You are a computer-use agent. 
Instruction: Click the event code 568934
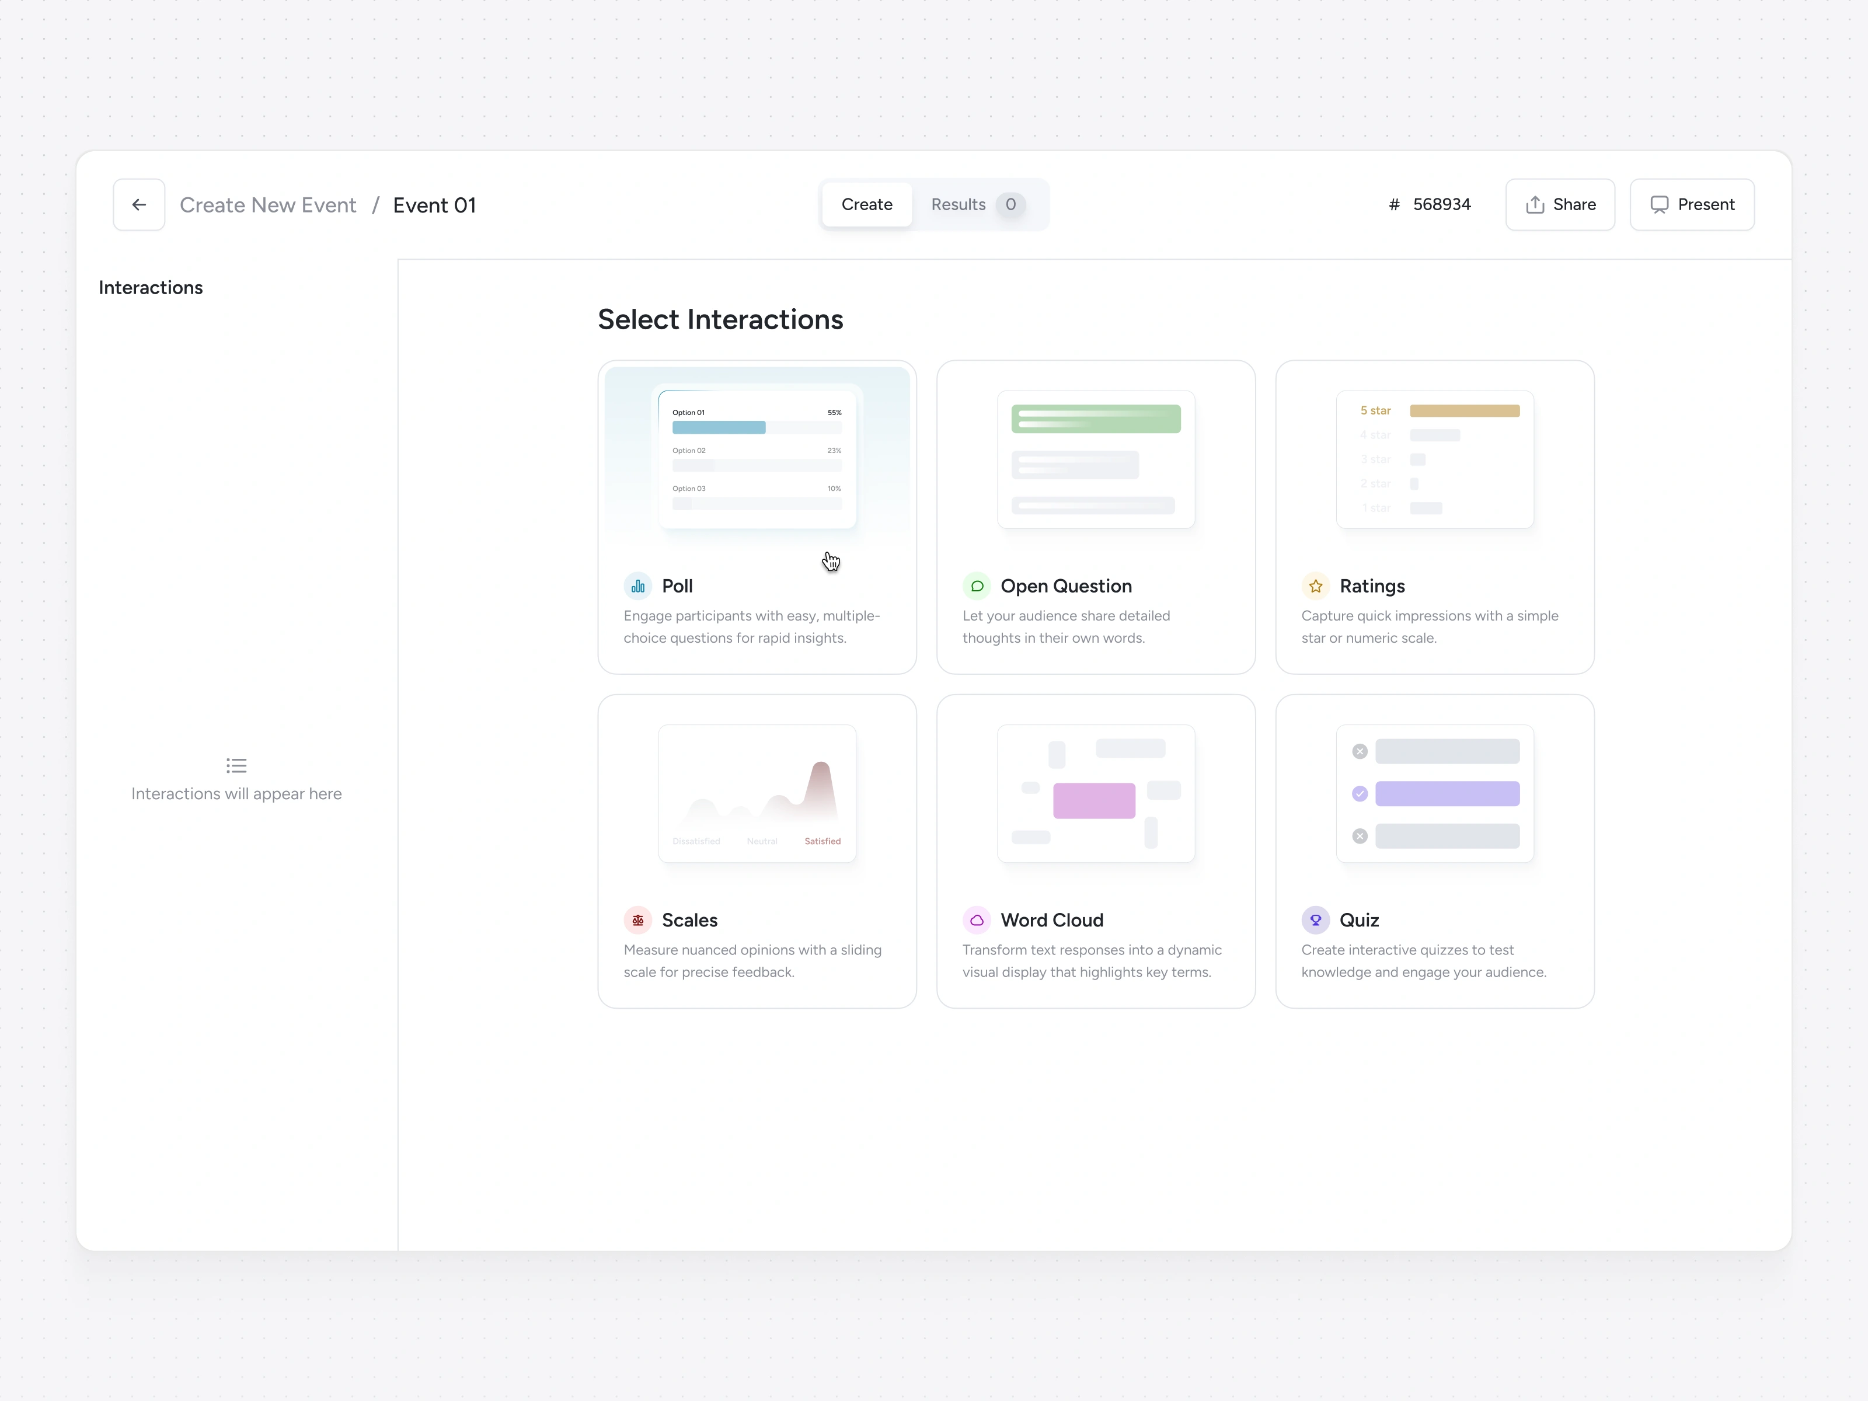click(1441, 204)
